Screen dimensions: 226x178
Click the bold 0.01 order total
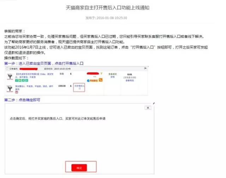click(130, 74)
